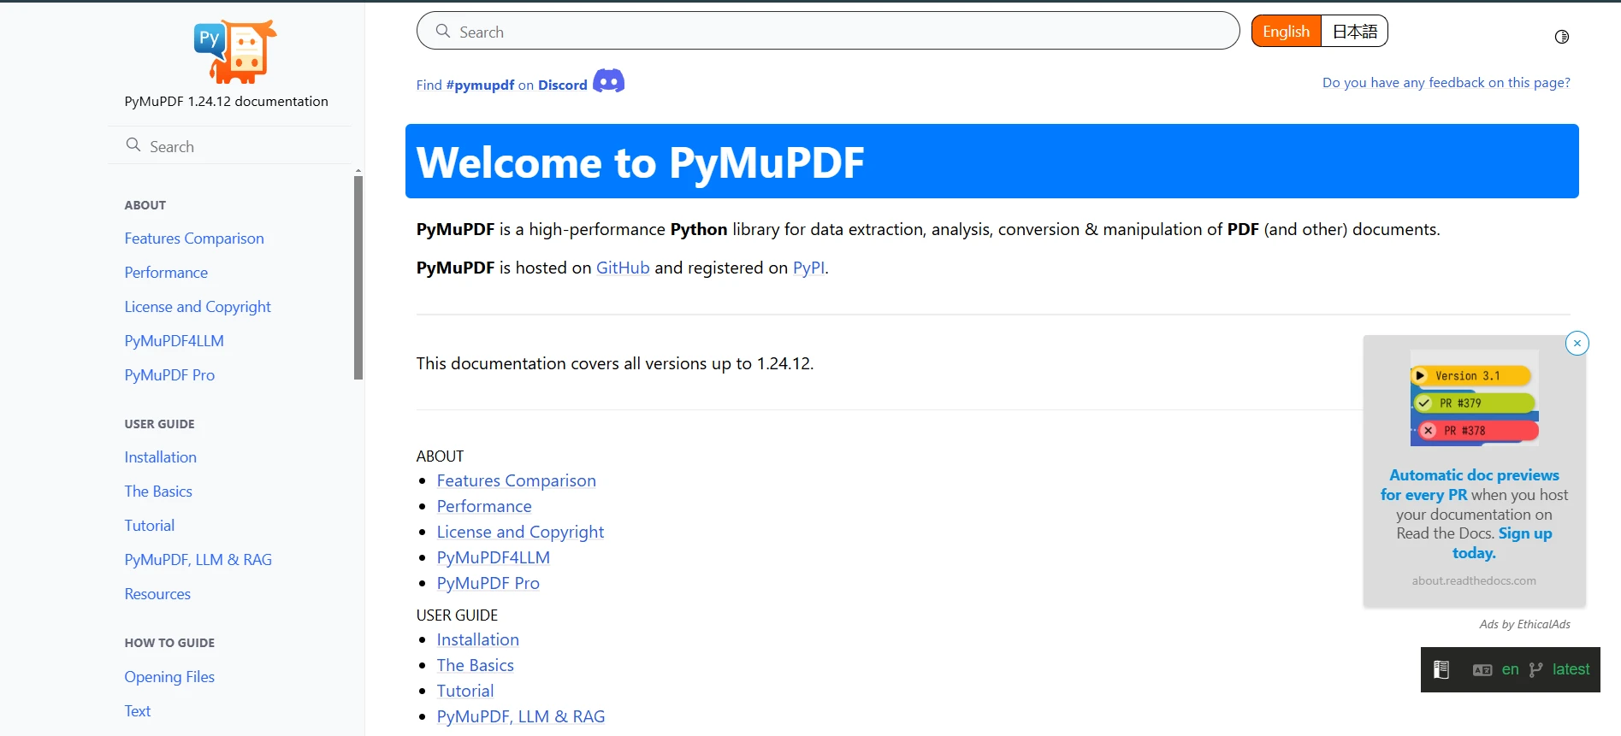
Task: Focus the sidebar Search field
Action: (x=231, y=146)
